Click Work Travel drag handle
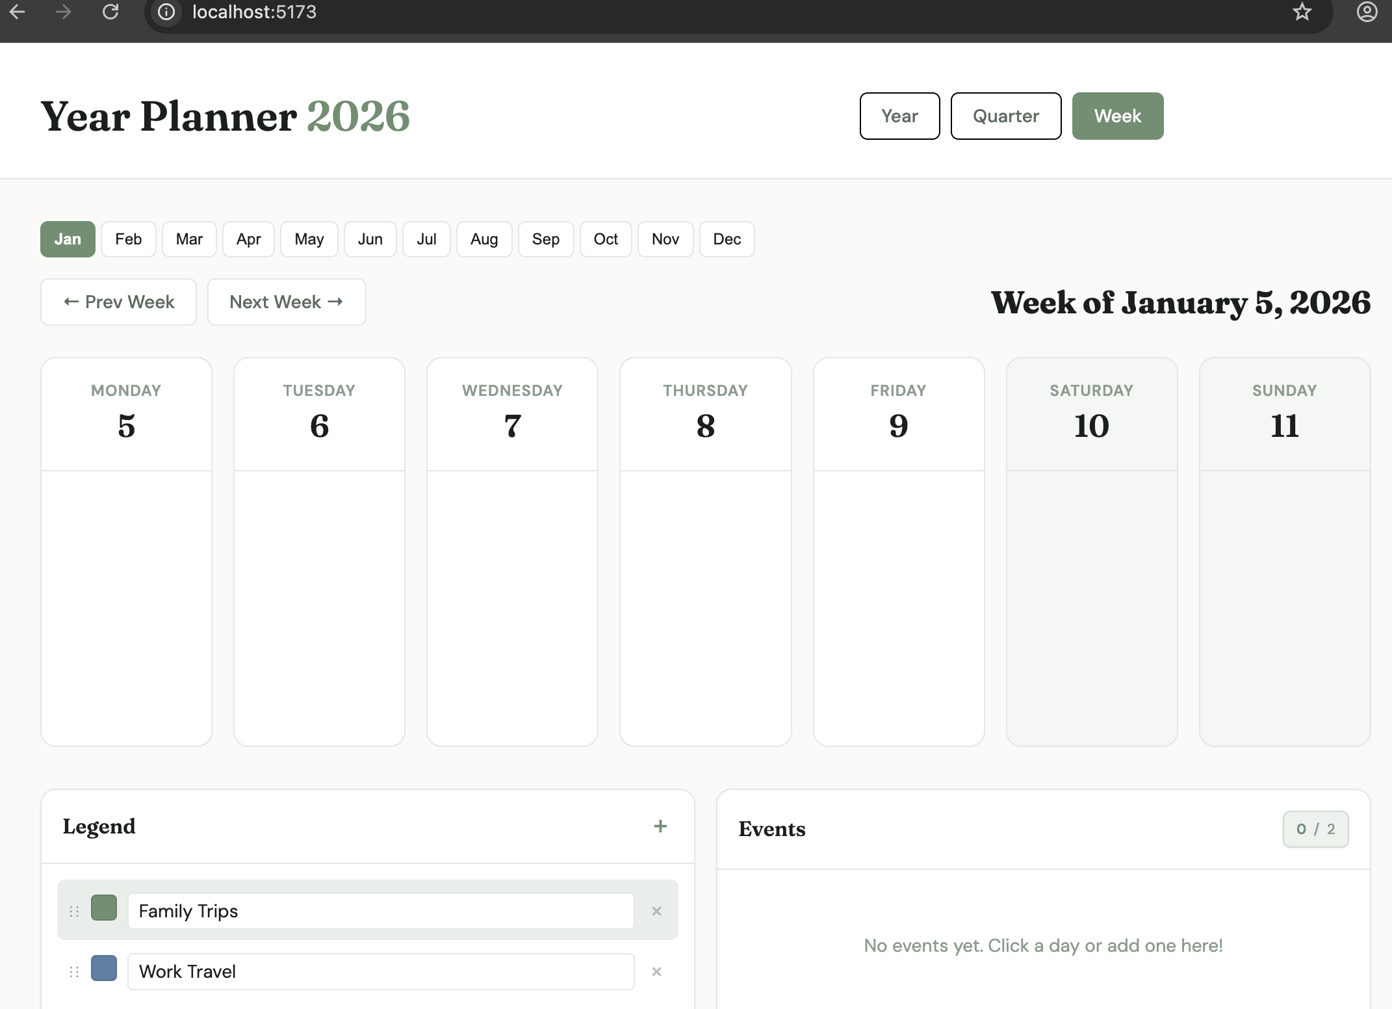Screen dimensions: 1392x1009 74,971
